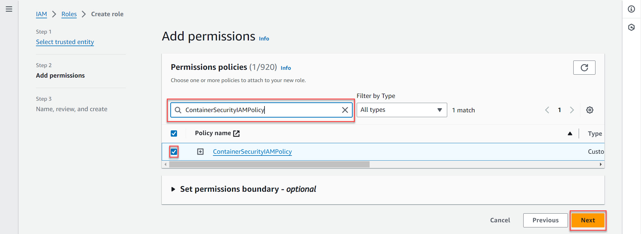Return to Select trusted entity step
641x234 pixels.
(x=65, y=42)
